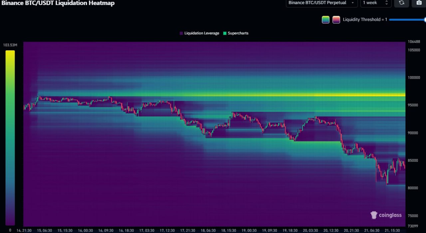Select the green-yellow heatmap color scheme
The image size is (426, 233).
tap(325, 20)
